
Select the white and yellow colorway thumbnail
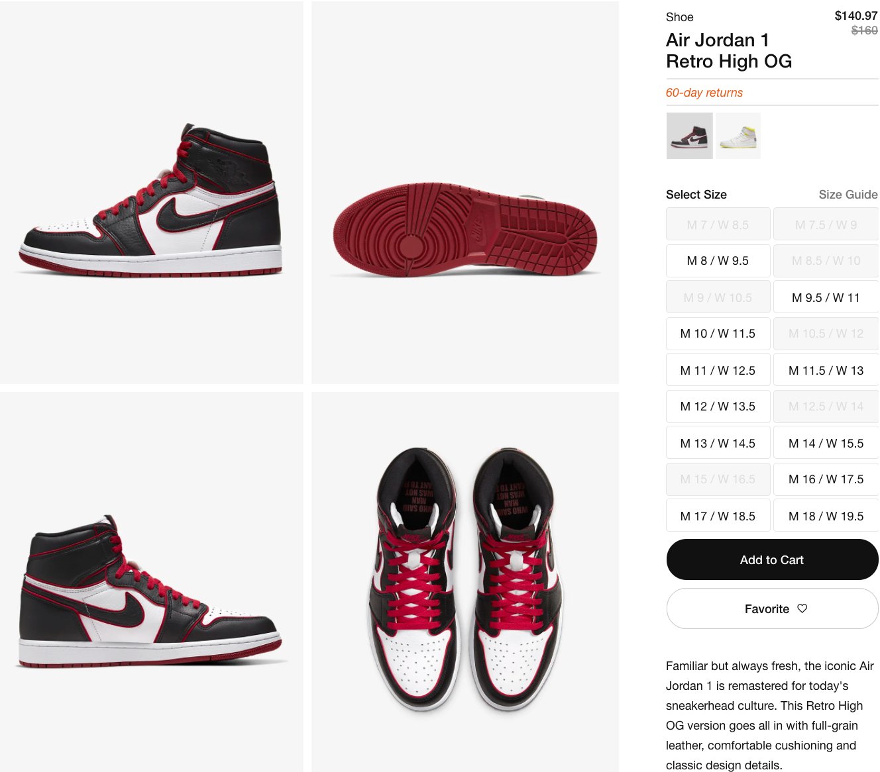(738, 136)
